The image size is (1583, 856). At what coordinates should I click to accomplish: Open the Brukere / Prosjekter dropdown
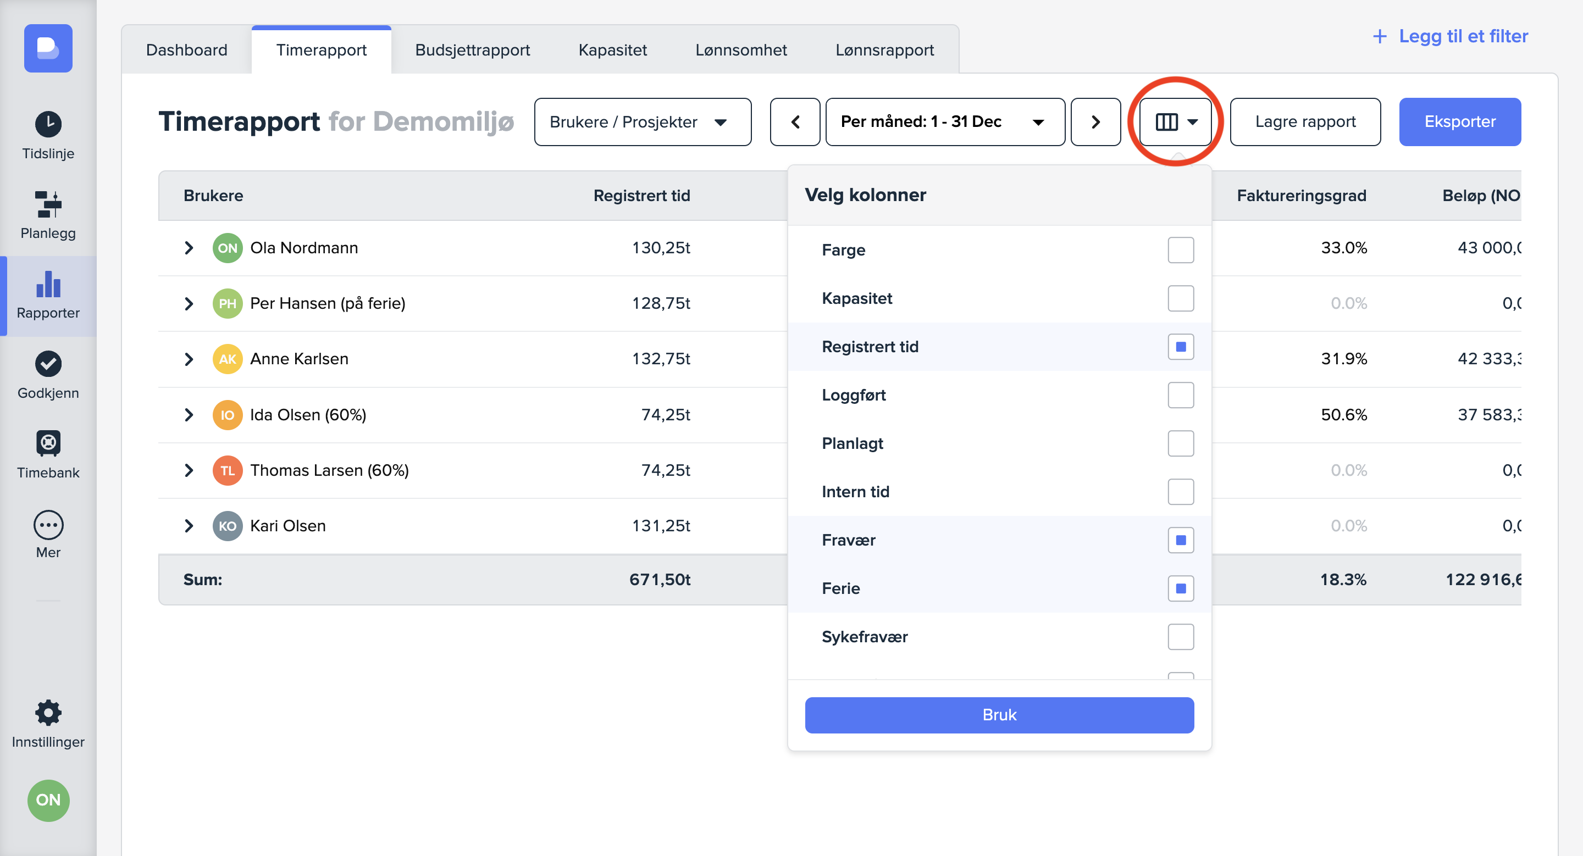coord(642,121)
